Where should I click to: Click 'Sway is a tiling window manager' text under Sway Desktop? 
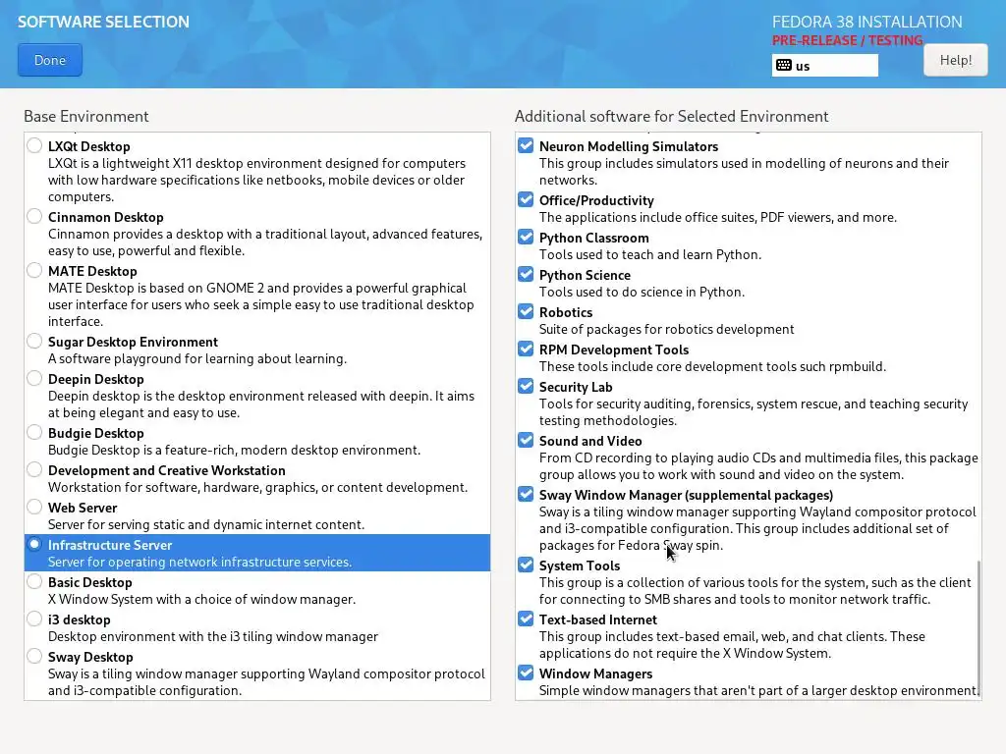(266, 682)
